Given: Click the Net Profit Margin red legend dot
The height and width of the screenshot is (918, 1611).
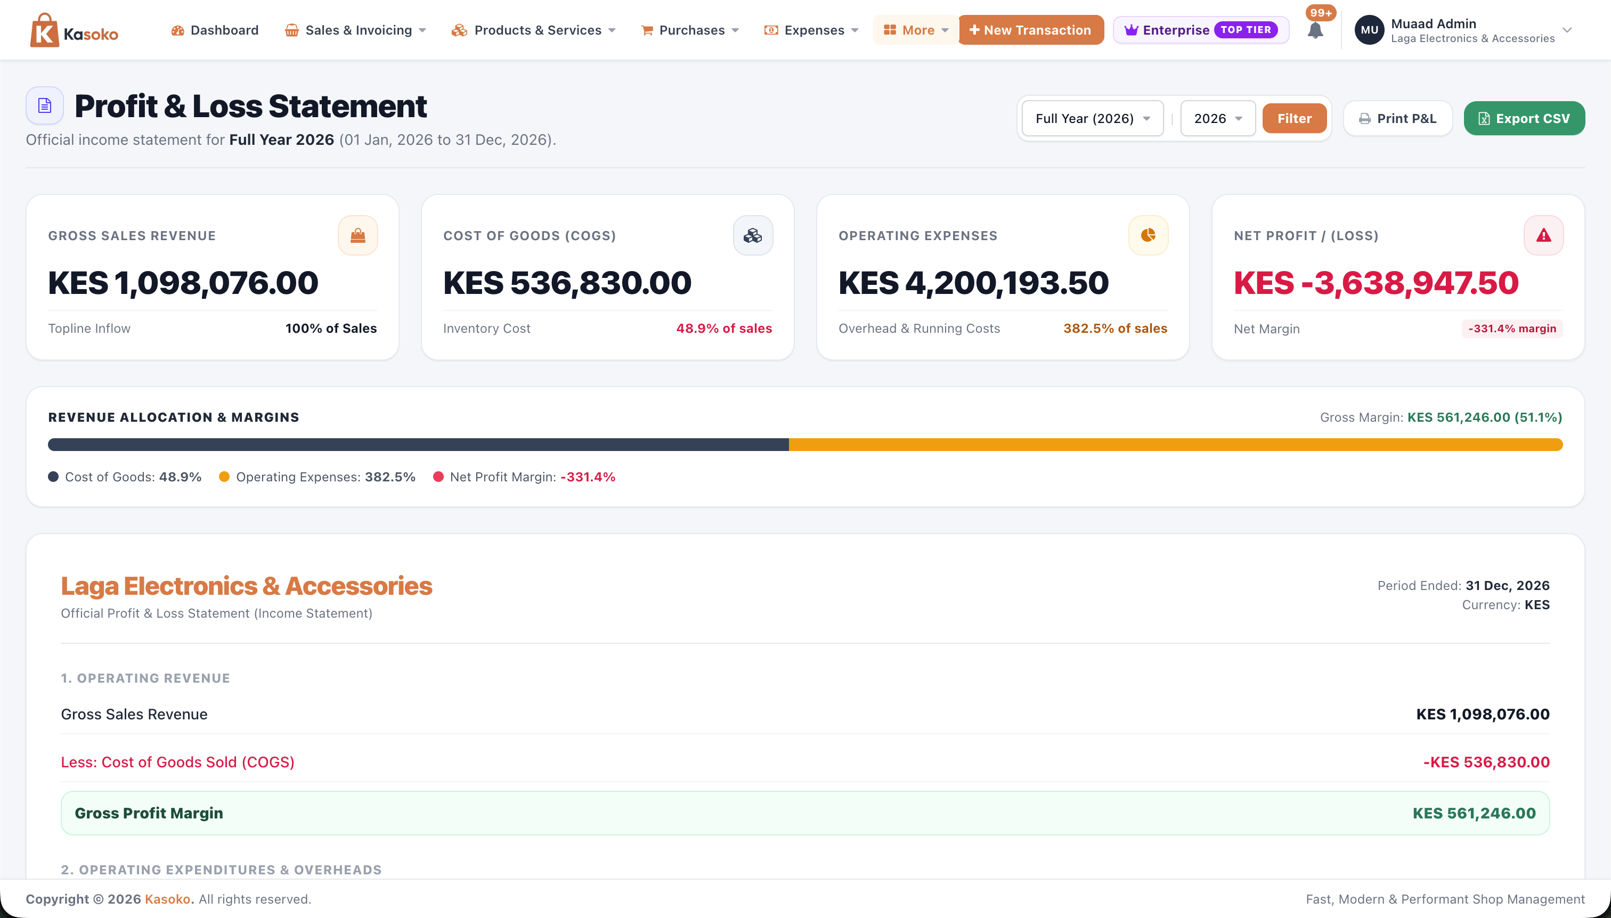Looking at the screenshot, I should 438,477.
